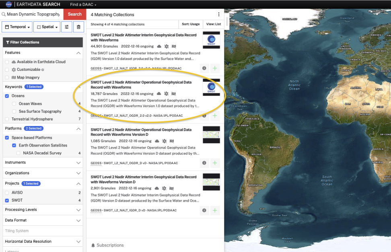Uncheck Space-based Platforms
This screenshot has height=252, width=391.
coord(7,138)
